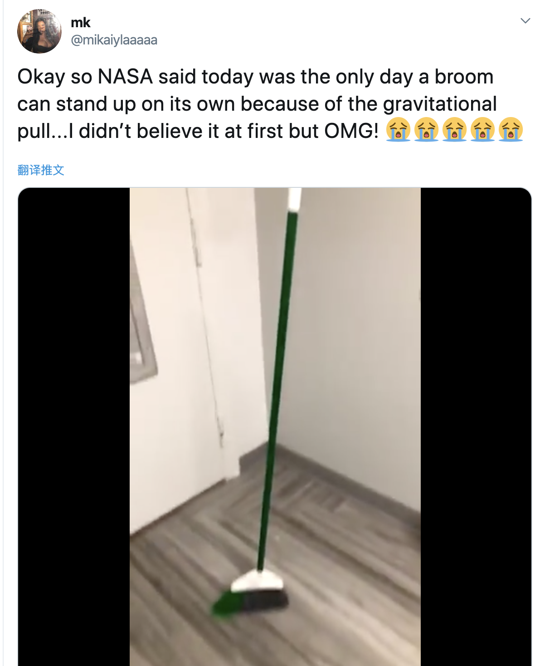This screenshot has height=666, width=535.
Task: Click the first crying face emoji
Action: [398, 130]
